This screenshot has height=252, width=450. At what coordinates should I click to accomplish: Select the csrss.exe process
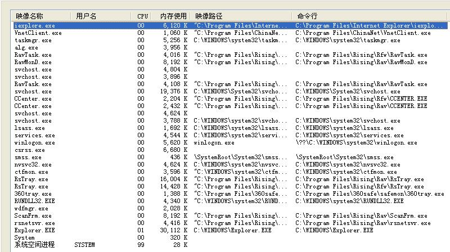pos(30,150)
